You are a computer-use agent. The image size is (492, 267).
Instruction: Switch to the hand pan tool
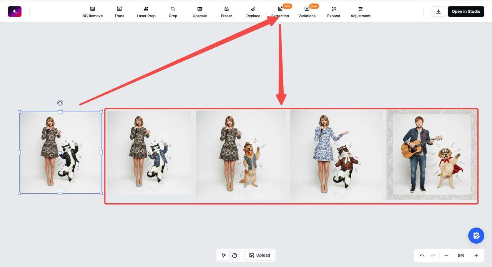pos(234,255)
